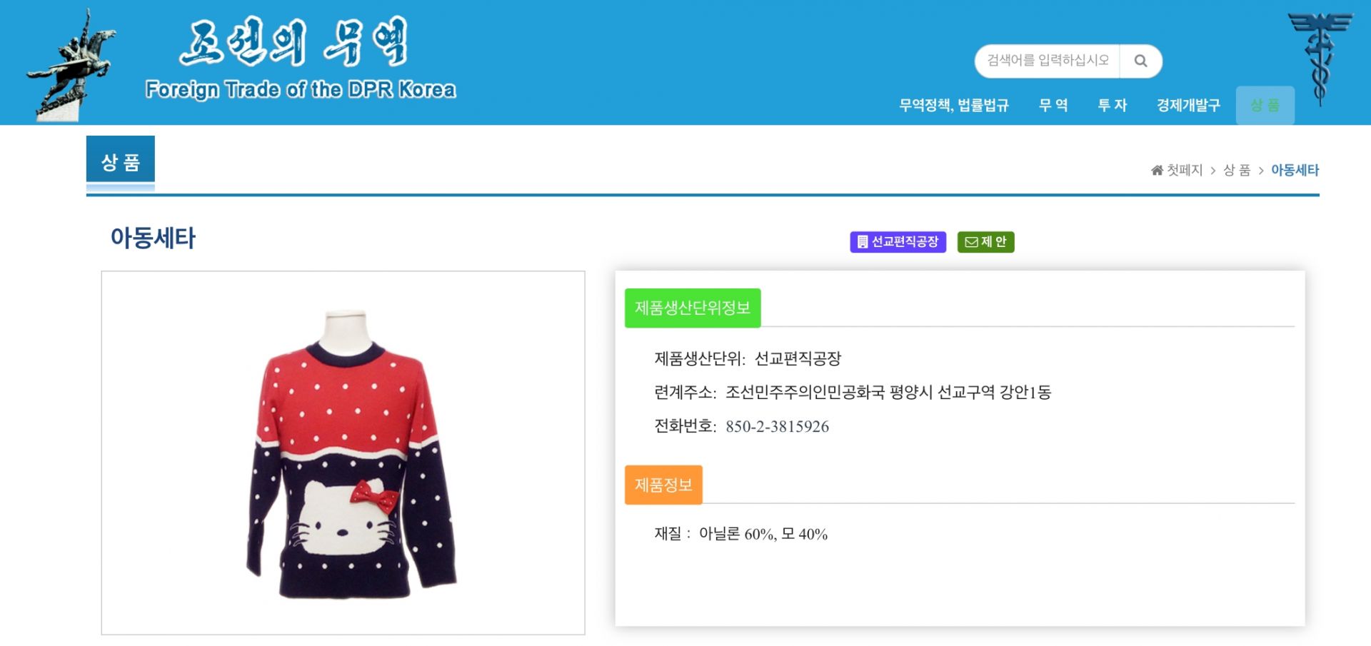The height and width of the screenshot is (646, 1371).
Task: Open the 무역정책, 법률법규 menu
Action: point(953,106)
